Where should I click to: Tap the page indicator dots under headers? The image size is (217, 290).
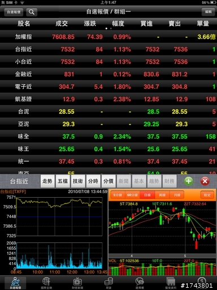point(108,28)
